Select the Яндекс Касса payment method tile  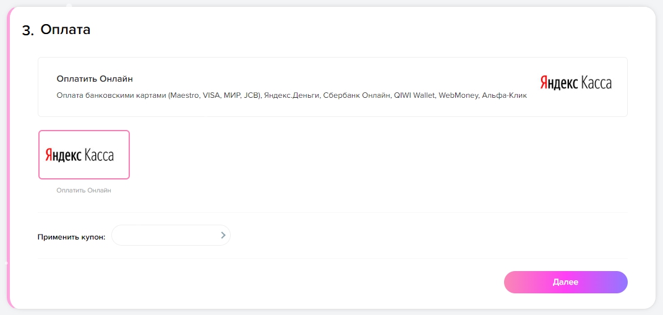[x=84, y=155]
